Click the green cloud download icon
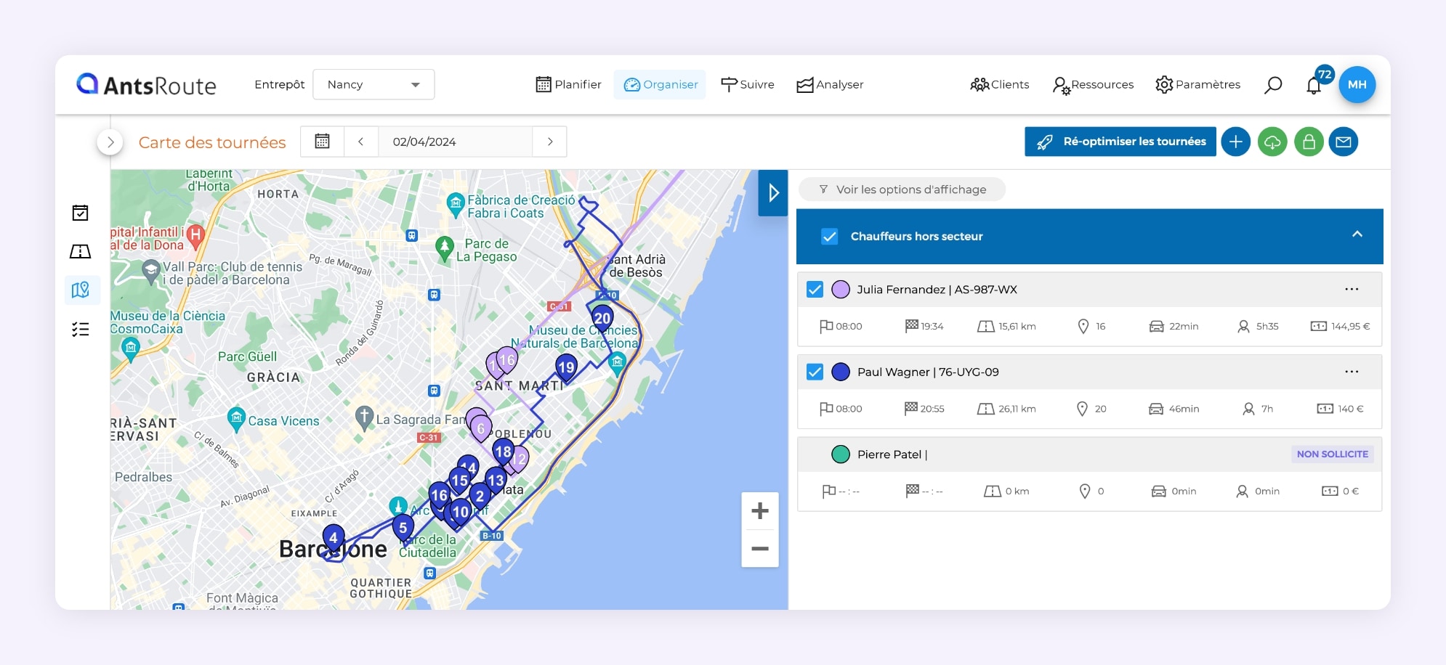Image resolution: width=1446 pixels, height=665 pixels. click(1272, 142)
